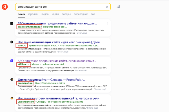Select the поиск tab
The image size is (169, 112).
[x=22, y=14]
